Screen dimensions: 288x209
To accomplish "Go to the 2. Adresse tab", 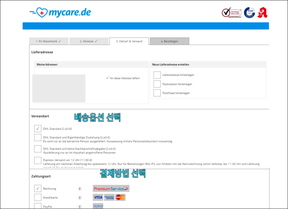I will pyautogui.click(x=89, y=41).
